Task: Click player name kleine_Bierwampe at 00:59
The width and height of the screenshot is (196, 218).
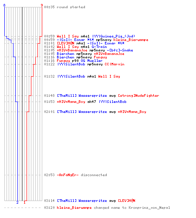Action: (x=131, y=40)
